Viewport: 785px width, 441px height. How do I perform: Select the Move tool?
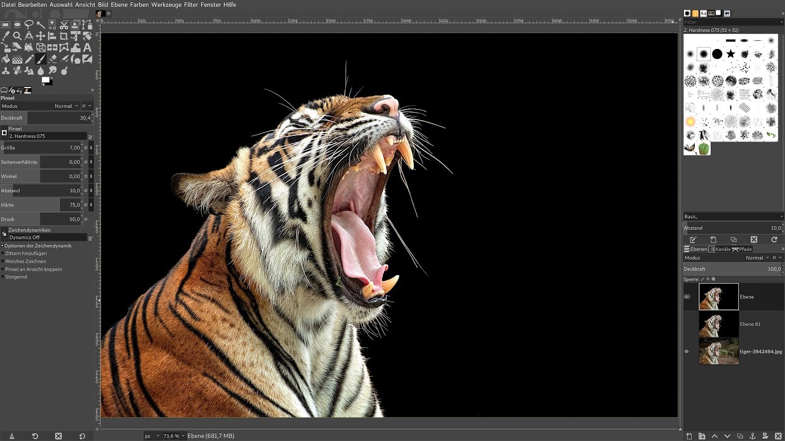point(40,36)
